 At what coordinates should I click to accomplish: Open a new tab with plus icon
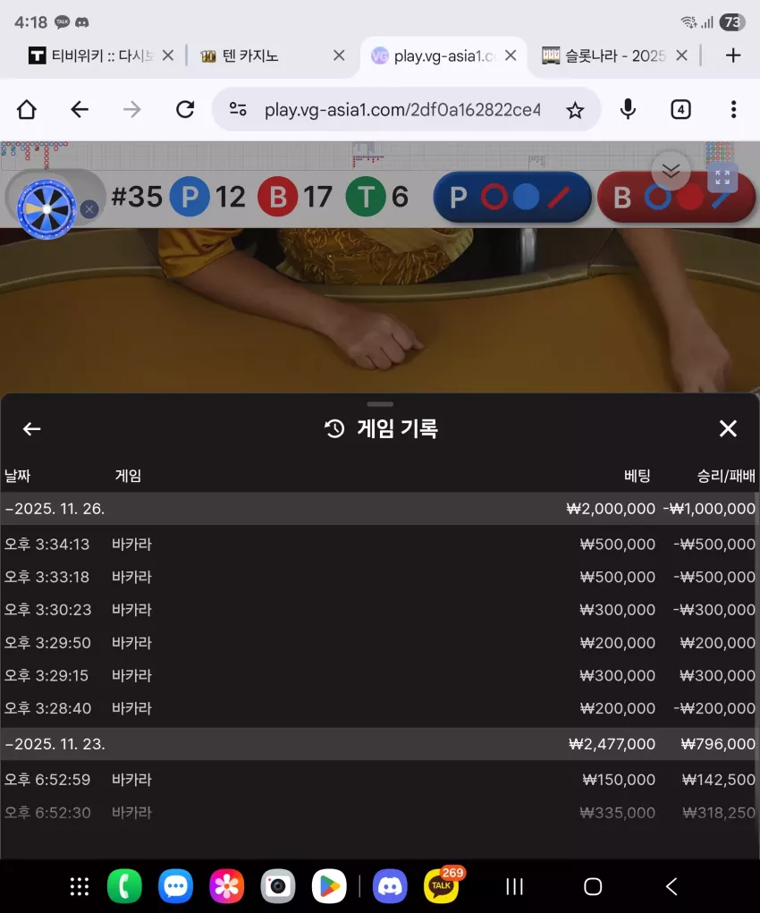(x=733, y=55)
